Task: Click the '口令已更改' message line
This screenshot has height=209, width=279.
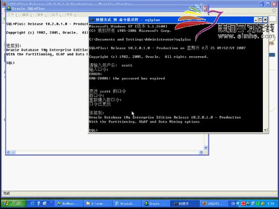Action: pyautogui.click(x=100, y=104)
